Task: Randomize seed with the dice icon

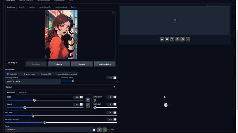Action: pos(99,130)
